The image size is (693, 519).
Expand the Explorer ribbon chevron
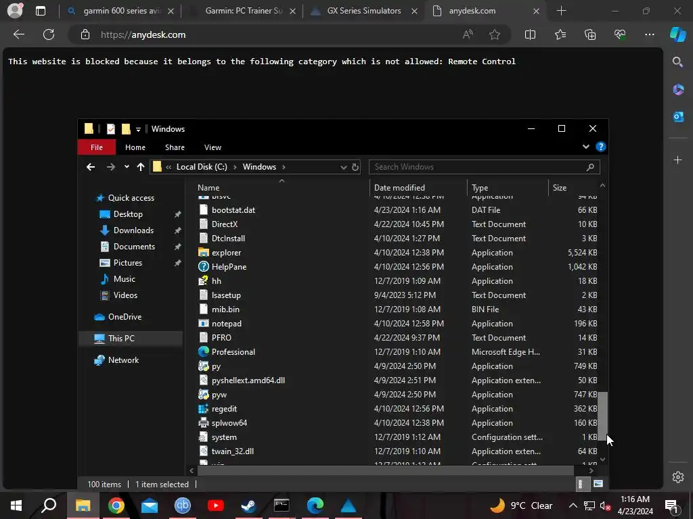(x=586, y=147)
